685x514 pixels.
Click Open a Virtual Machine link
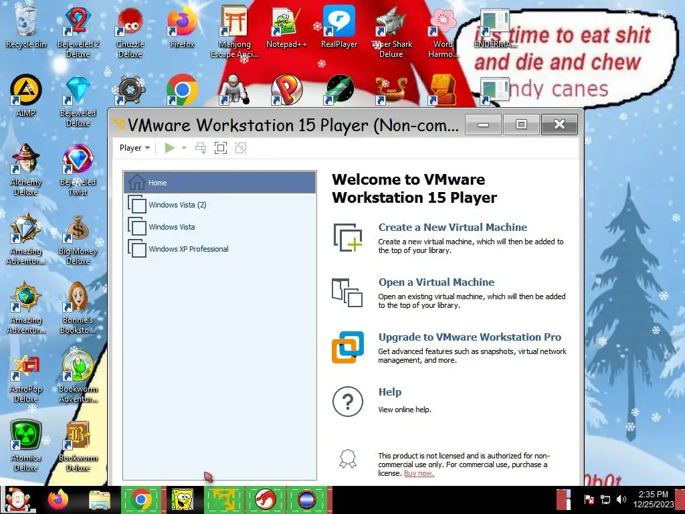point(436,282)
